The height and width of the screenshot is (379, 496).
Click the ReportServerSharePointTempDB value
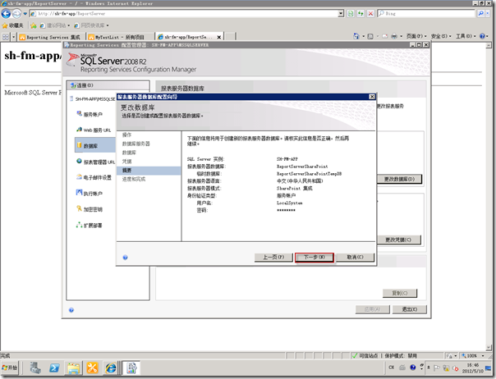click(x=309, y=174)
